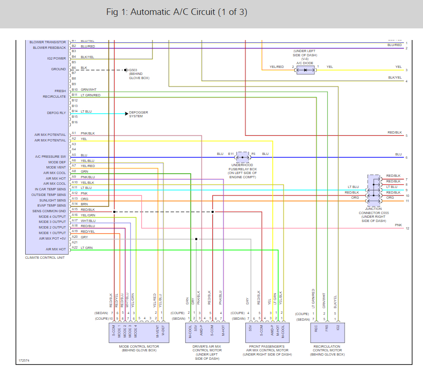Click the Underhood Fuse/Relay Box symbol
This screenshot has width=423, height=370.
tap(243, 157)
